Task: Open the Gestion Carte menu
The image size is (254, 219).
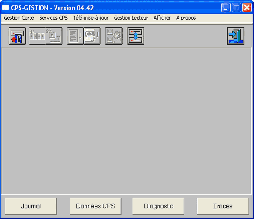Action: 19,18
